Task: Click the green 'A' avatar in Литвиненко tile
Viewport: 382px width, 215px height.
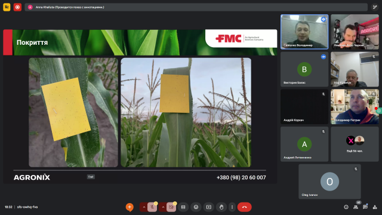Action: 304,145
